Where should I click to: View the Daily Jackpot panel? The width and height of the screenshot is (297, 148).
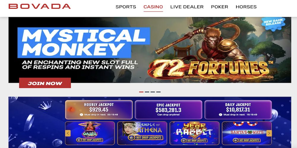238,110
